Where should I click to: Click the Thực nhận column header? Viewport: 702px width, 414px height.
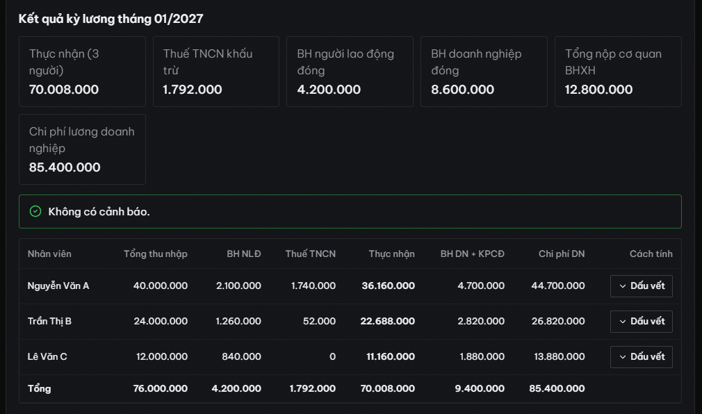pyautogui.click(x=392, y=254)
